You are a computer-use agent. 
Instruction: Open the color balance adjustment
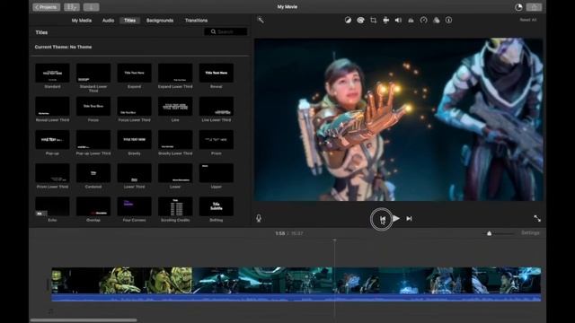coord(348,20)
